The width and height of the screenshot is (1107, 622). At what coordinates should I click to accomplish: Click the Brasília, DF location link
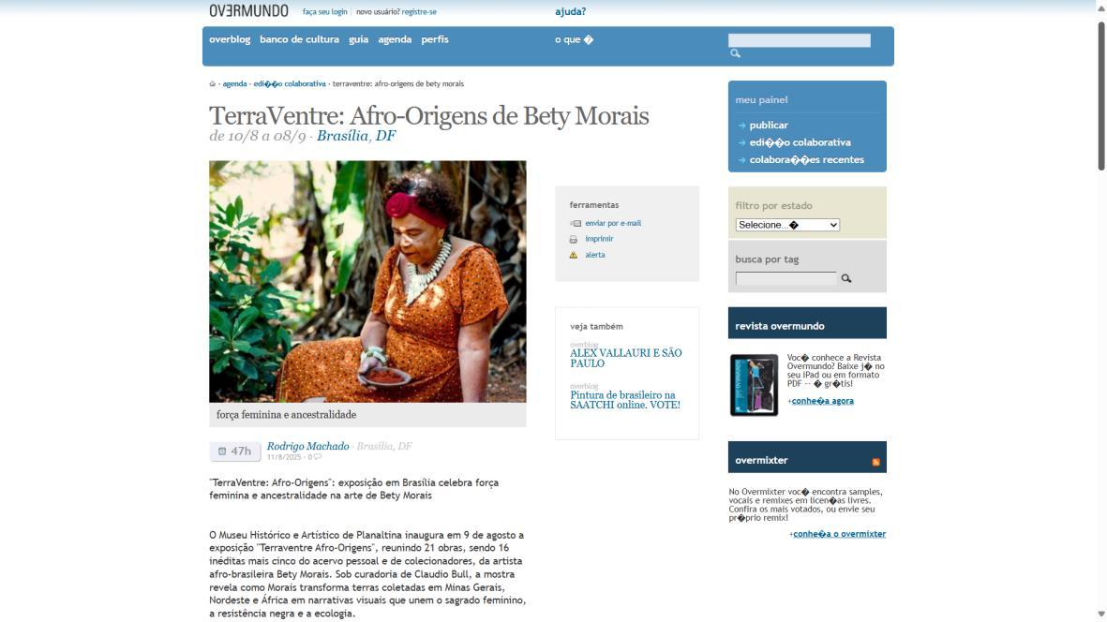point(356,136)
